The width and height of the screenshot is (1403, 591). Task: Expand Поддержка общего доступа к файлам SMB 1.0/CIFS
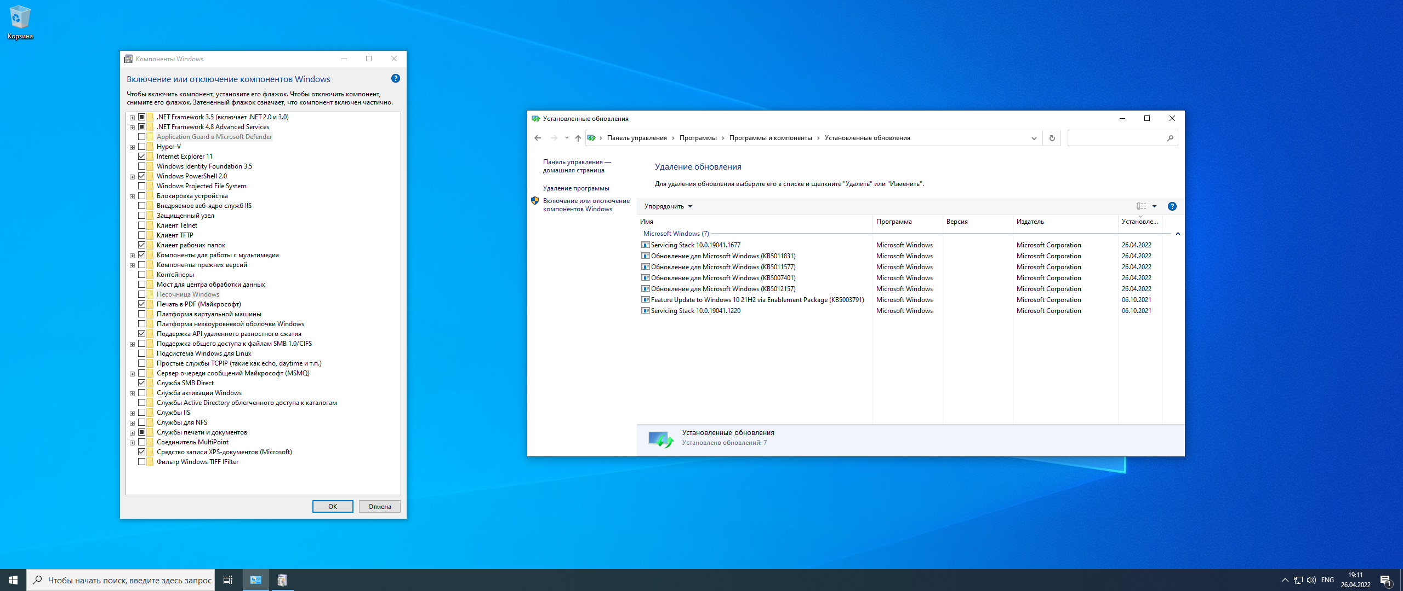coord(132,344)
